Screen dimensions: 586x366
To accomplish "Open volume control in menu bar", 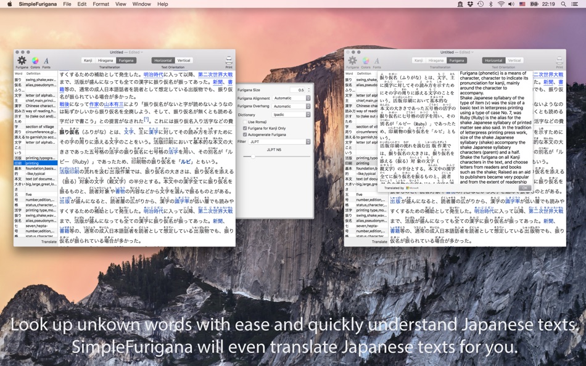I will coord(511,4).
